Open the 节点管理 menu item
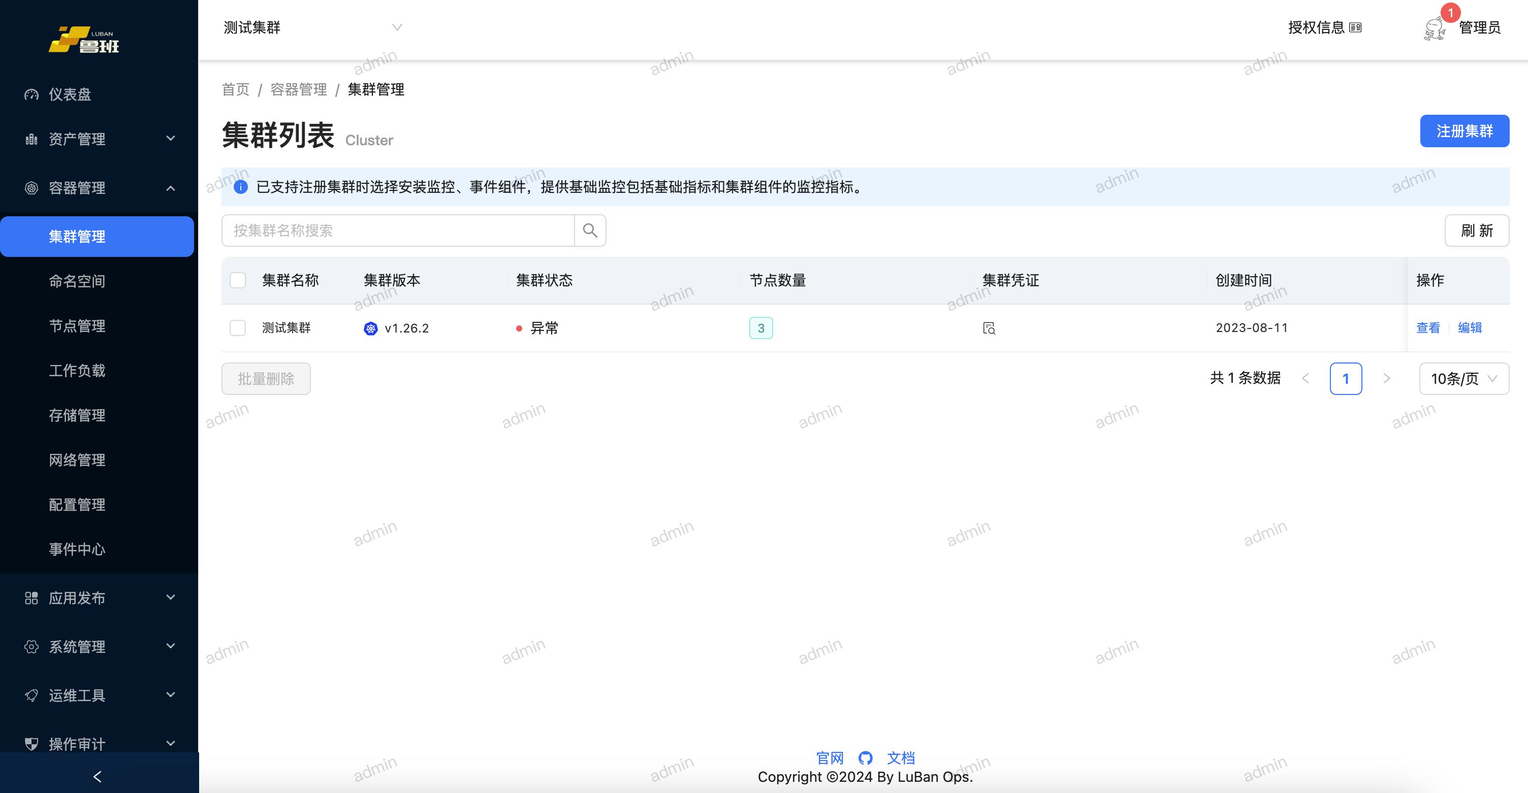The height and width of the screenshot is (793, 1528). pyautogui.click(x=77, y=325)
